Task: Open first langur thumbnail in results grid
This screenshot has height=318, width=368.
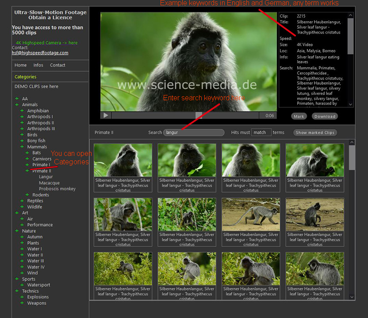Action: [x=123, y=160]
